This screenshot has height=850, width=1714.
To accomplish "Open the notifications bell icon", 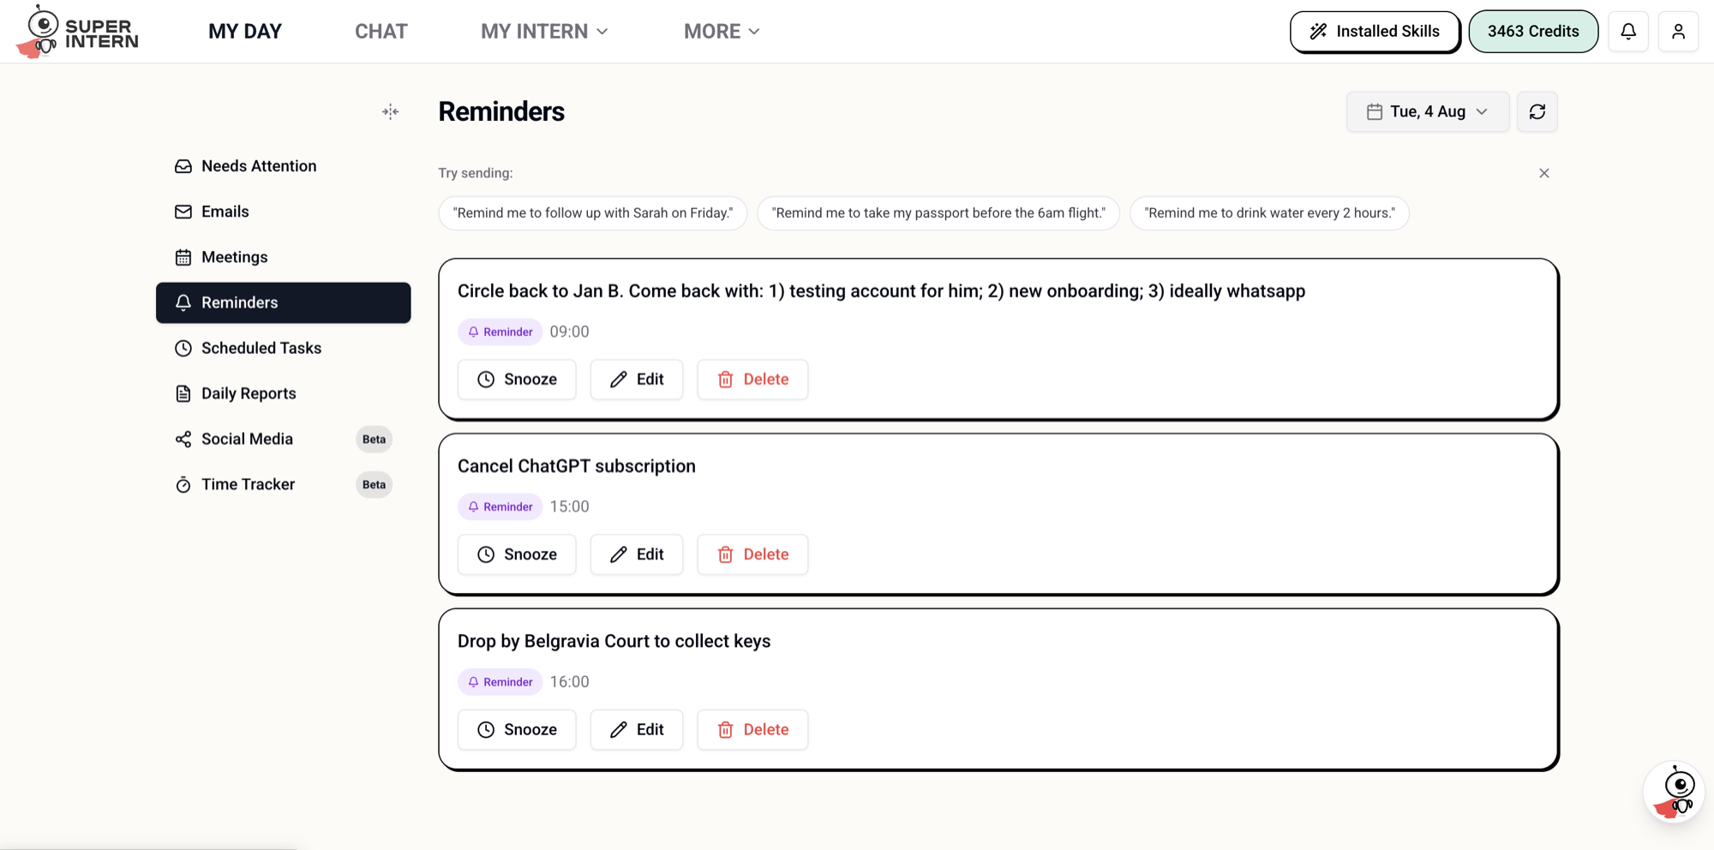I will point(1628,32).
